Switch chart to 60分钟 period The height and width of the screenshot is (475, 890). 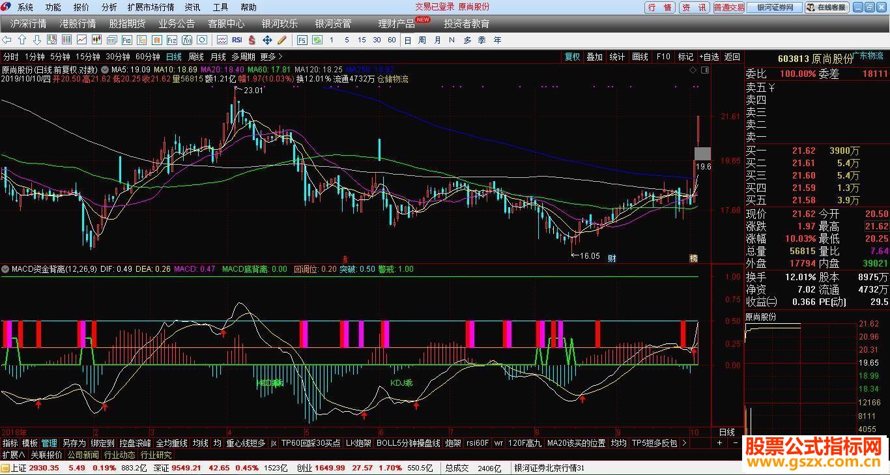148,57
